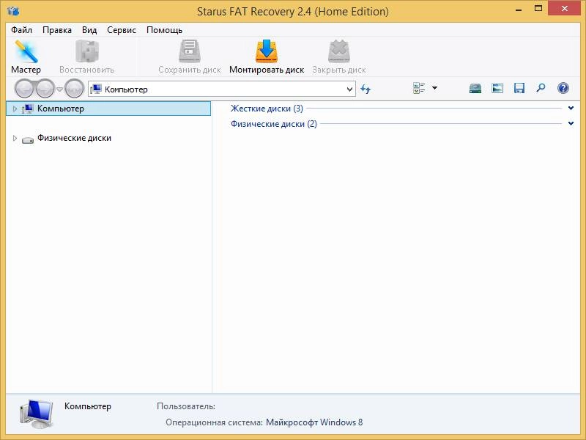Screen dimensions: 586x440
Task: Open the Вид menu
Action: click(89, 30)
